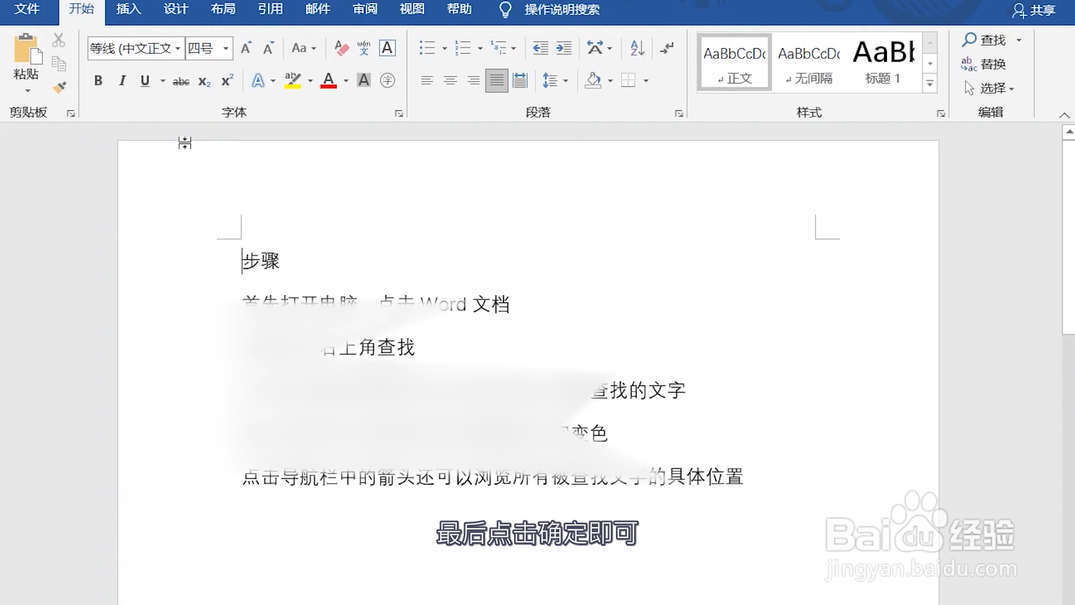Screen dimensions: 1075x605
Task: Apply red font color
Action: tap(329, 81)
